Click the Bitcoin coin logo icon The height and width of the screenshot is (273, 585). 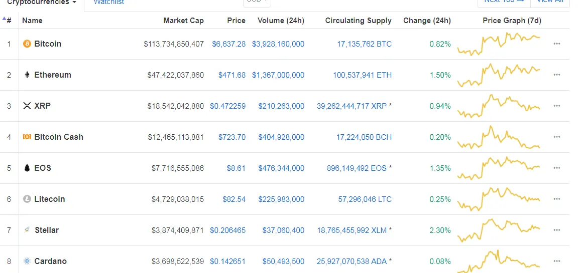pos(27,44)
